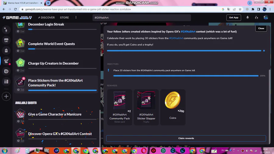This screenshot has width=274, height=154.
Task: Go back to previous page
Action: (x=4, y=9)
